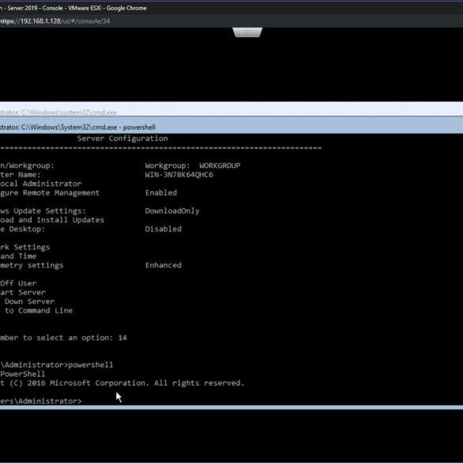The width and height of the screenshot is (463, 463).
Task: Click the Network Settings menu line
Action: pos(25,247)
